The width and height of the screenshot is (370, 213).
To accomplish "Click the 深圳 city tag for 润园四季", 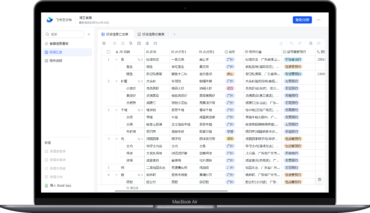I will 230,139.
